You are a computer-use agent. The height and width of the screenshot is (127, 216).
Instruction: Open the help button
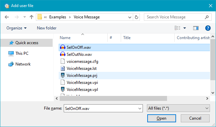point(208,28)
